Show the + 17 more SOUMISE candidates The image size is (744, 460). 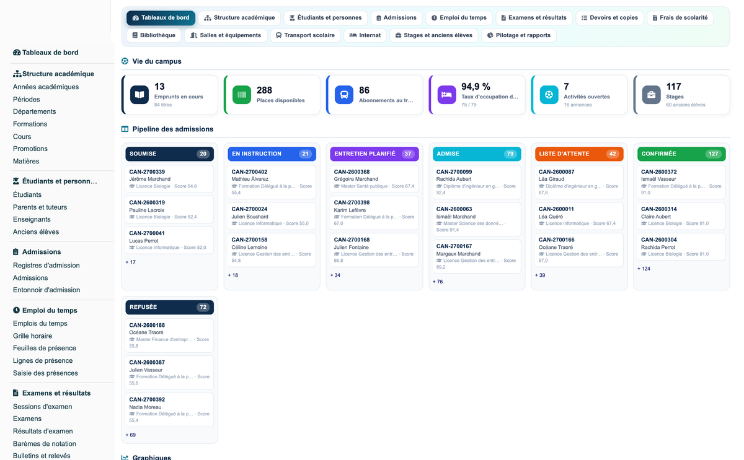[131, 263]
